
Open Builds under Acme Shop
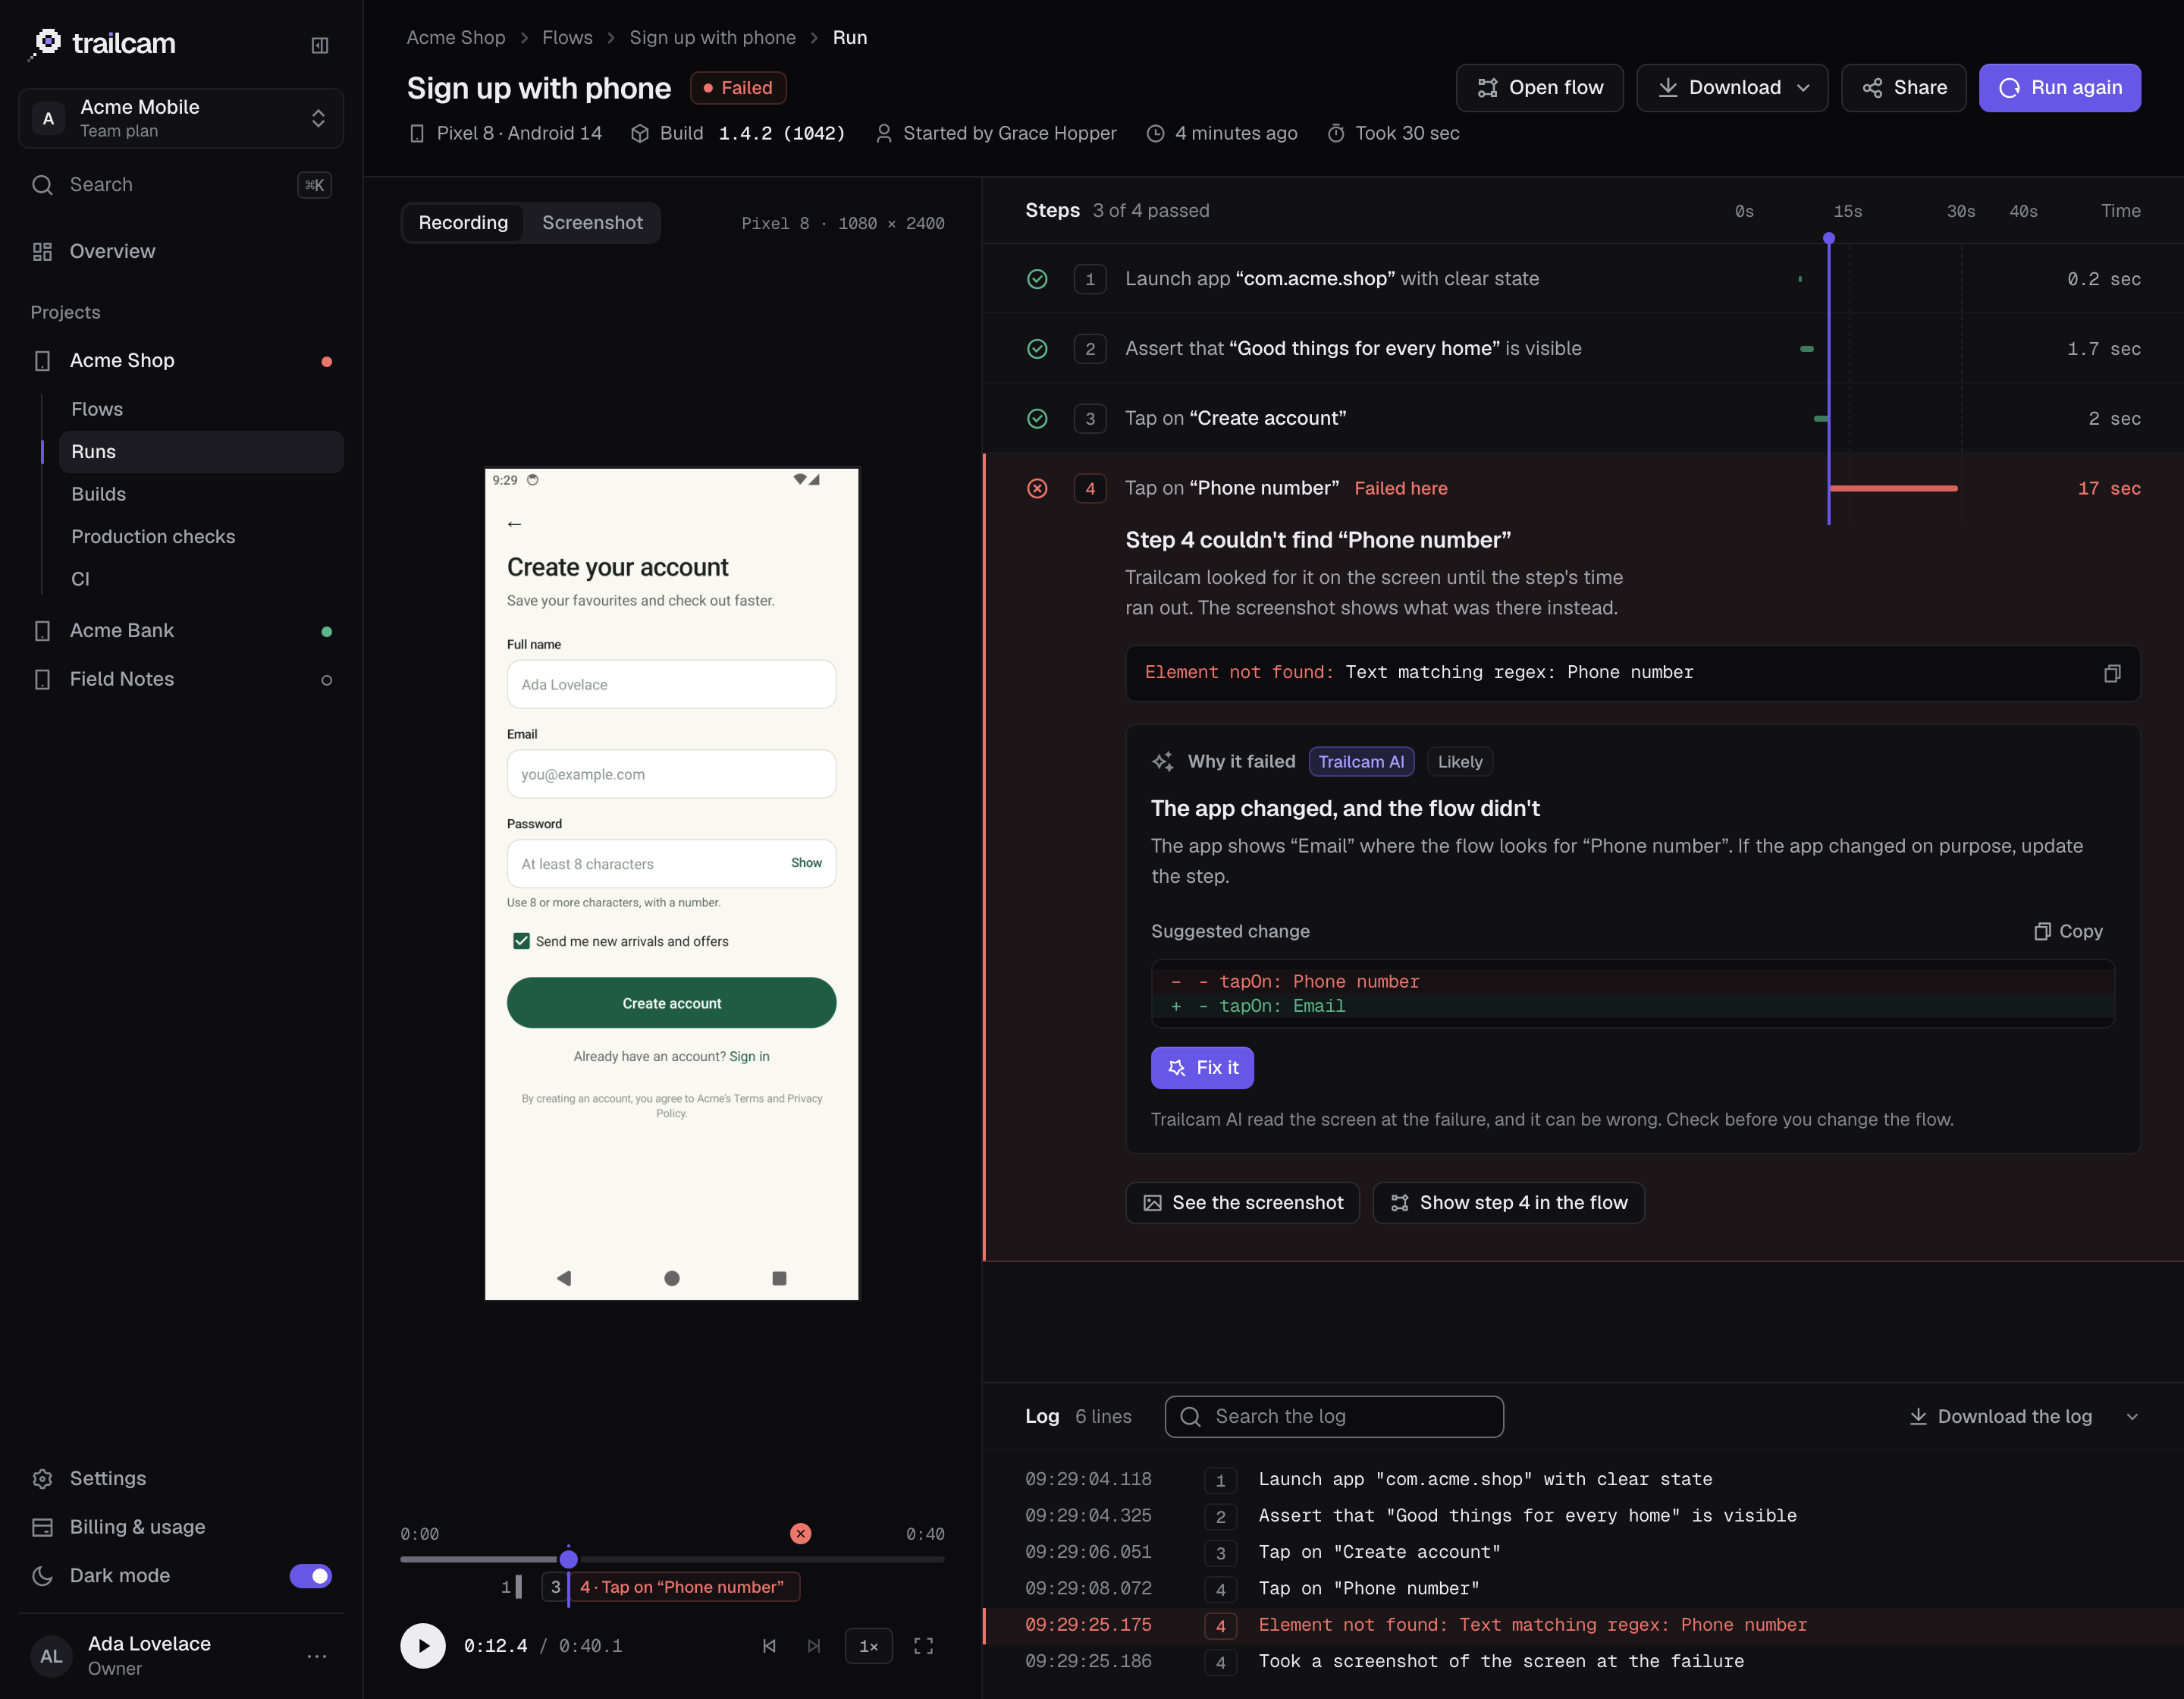point(201,494)
